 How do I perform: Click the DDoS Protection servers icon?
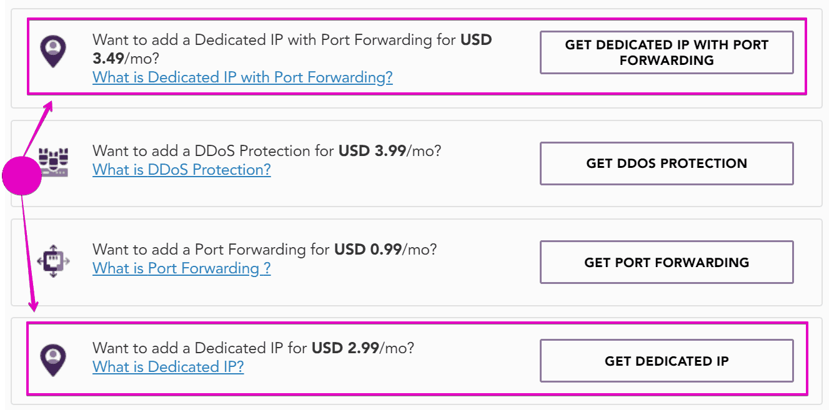54,161
